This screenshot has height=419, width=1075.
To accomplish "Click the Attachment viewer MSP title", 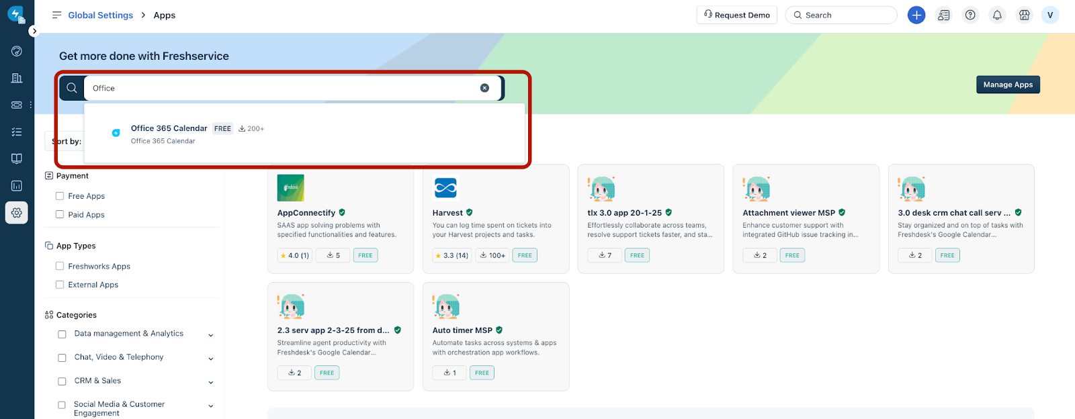I will pyautogui.click(x=789, y=213).
